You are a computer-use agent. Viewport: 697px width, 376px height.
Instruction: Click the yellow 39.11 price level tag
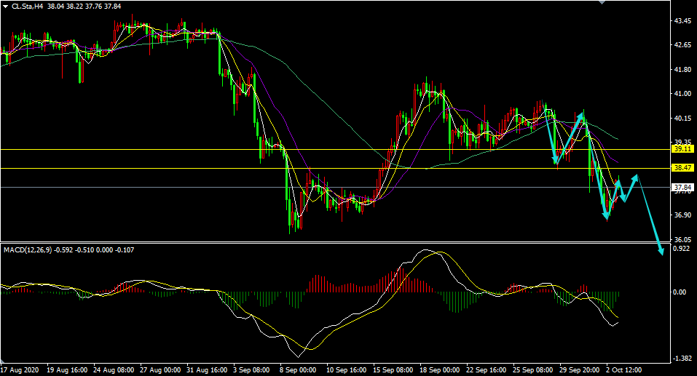[x=682, y=148]
